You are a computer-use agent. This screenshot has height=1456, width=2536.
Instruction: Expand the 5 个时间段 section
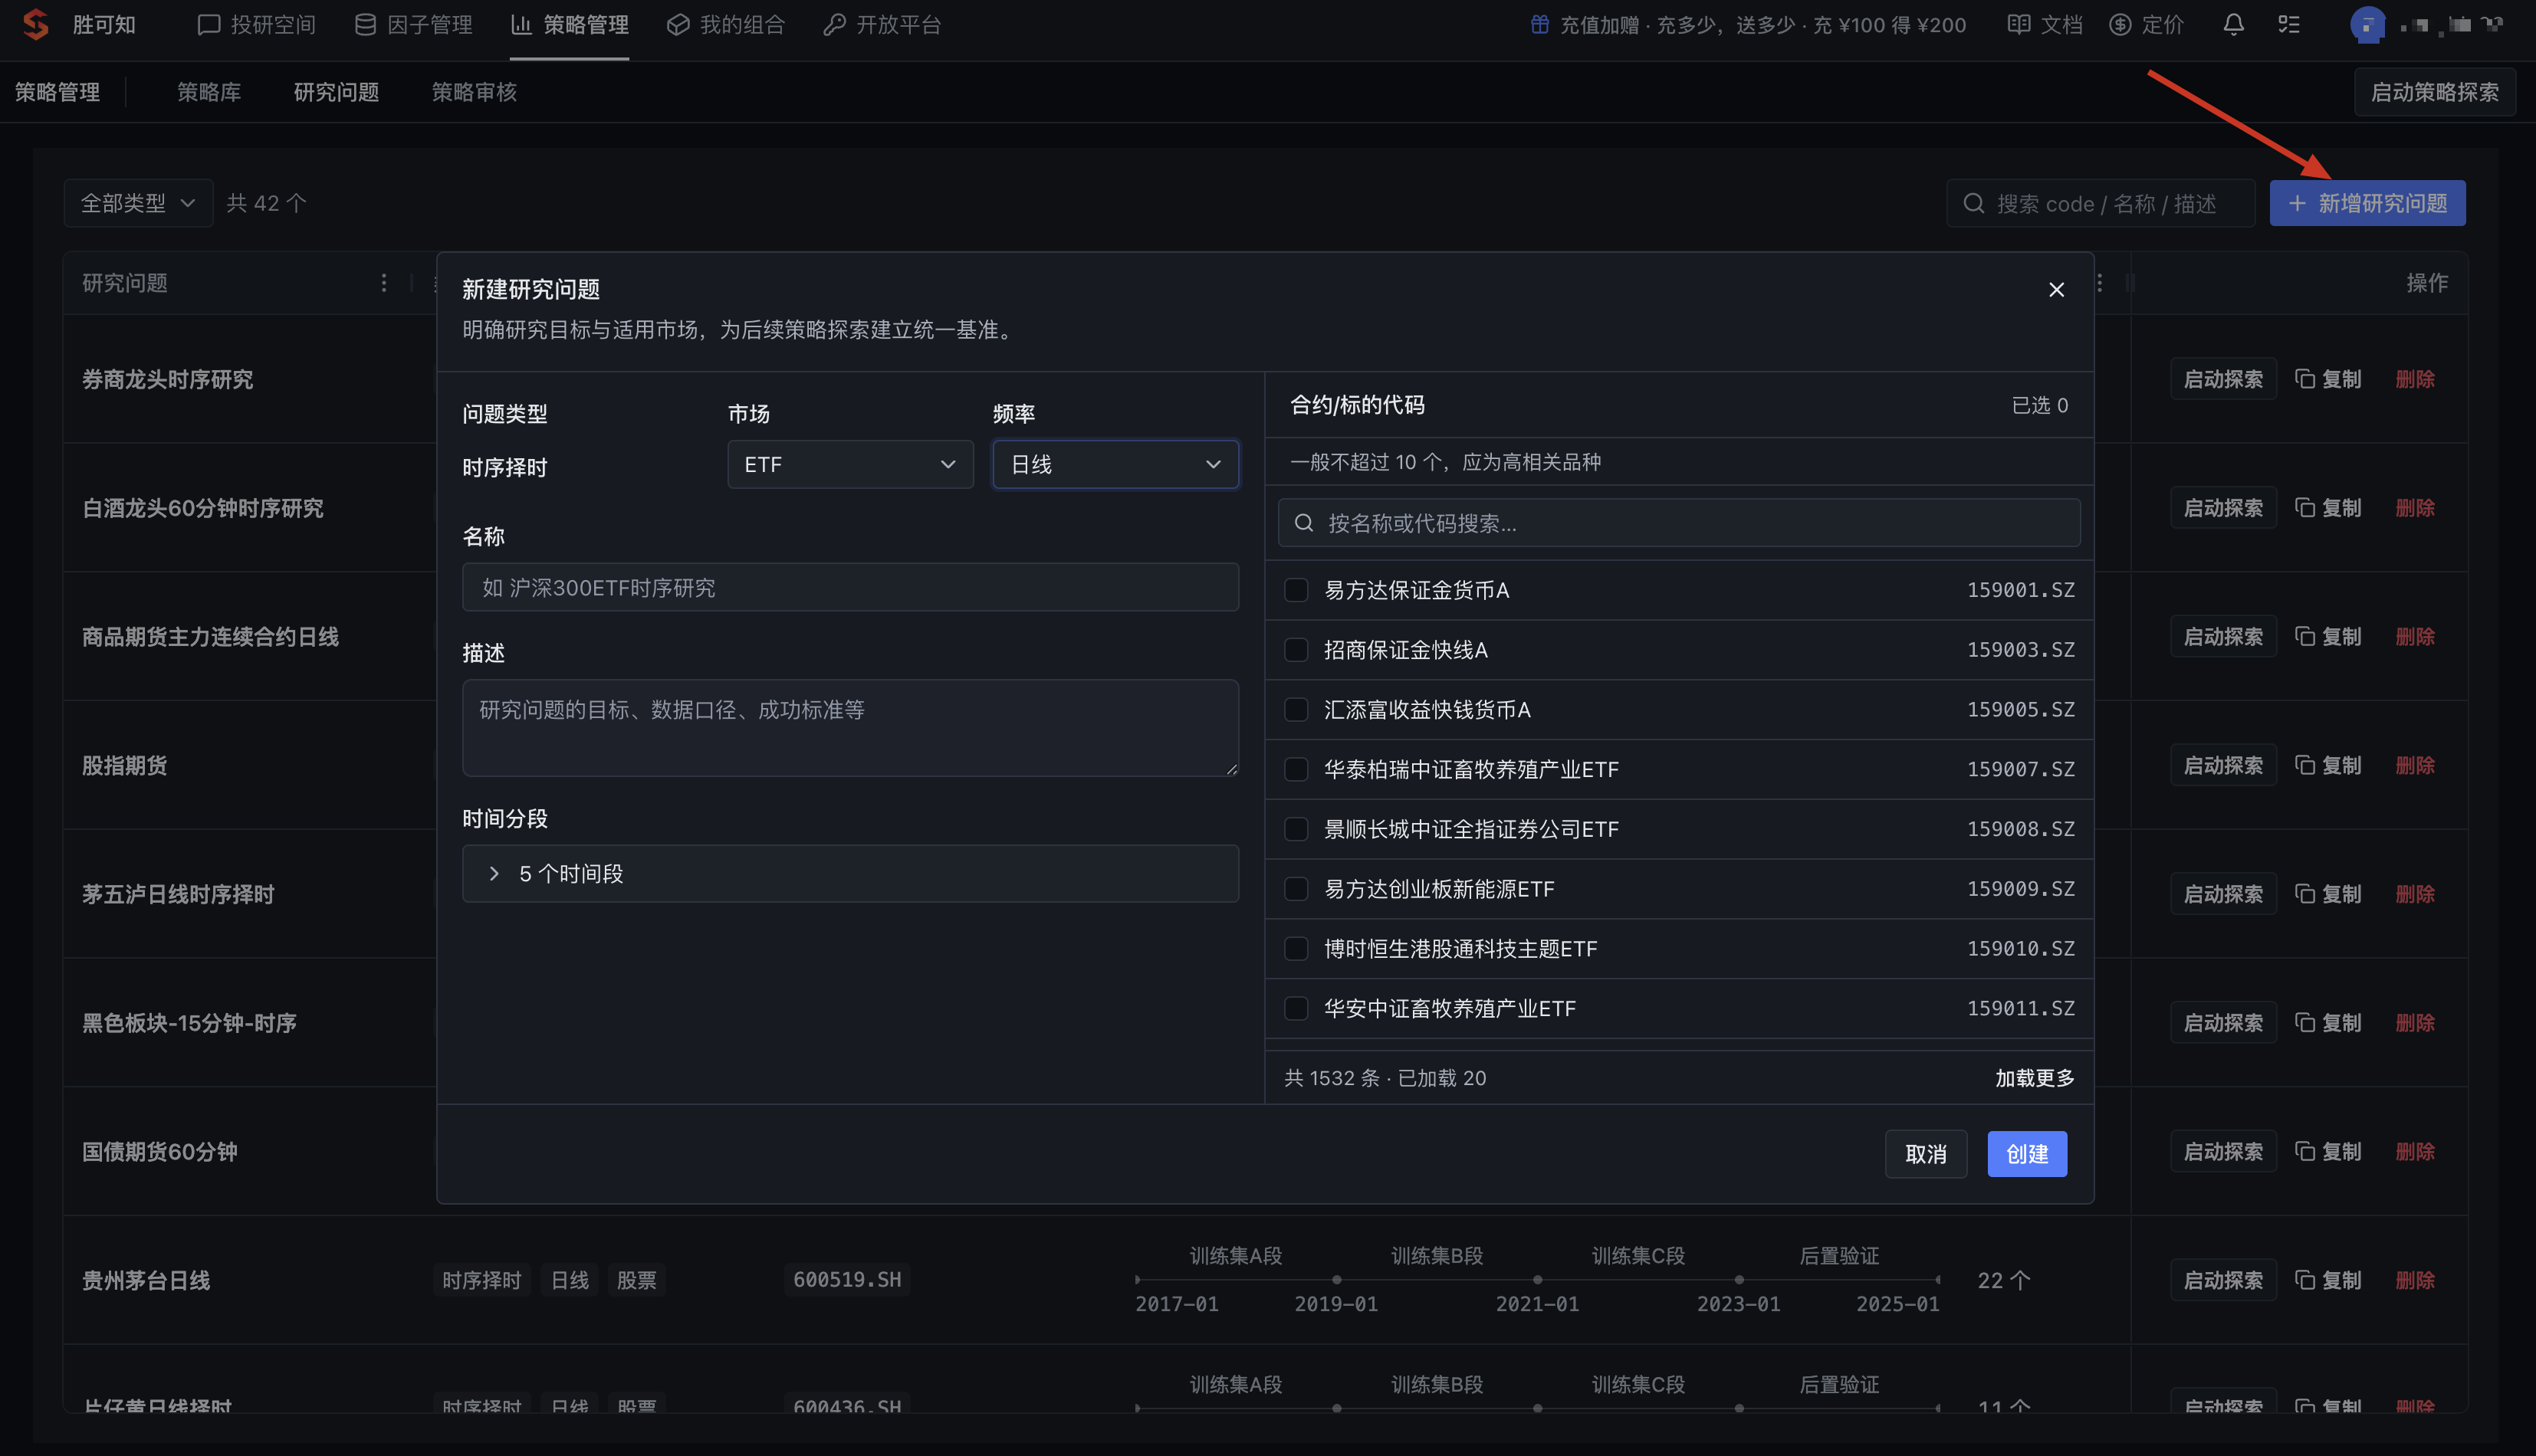coord(849,874)
